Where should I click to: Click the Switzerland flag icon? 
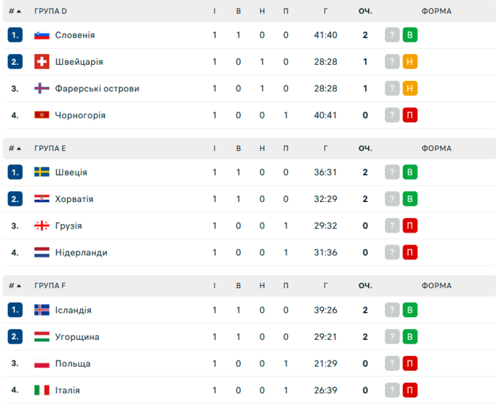pyautogui.click(x=42, y=62)
